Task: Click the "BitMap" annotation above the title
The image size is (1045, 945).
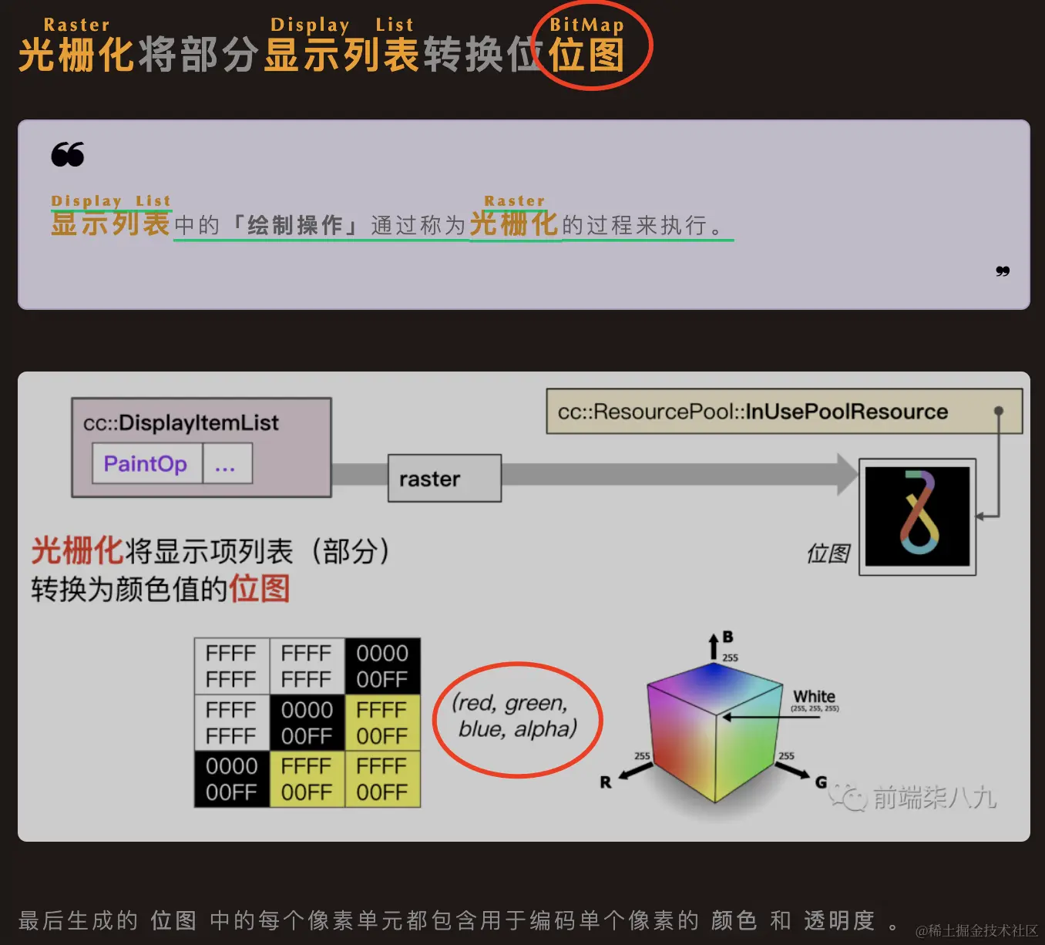Action: [x=587, y=25]
